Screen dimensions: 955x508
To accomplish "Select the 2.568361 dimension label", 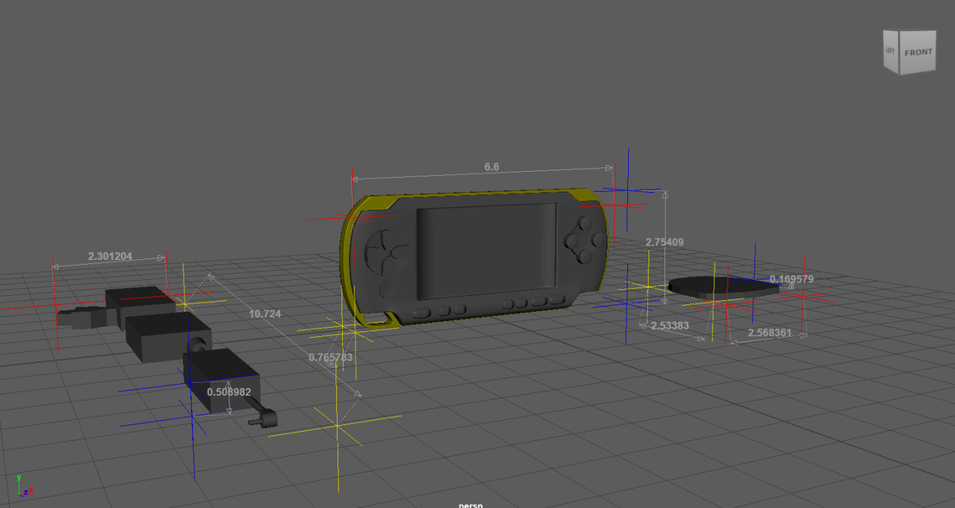I will 770,332.
